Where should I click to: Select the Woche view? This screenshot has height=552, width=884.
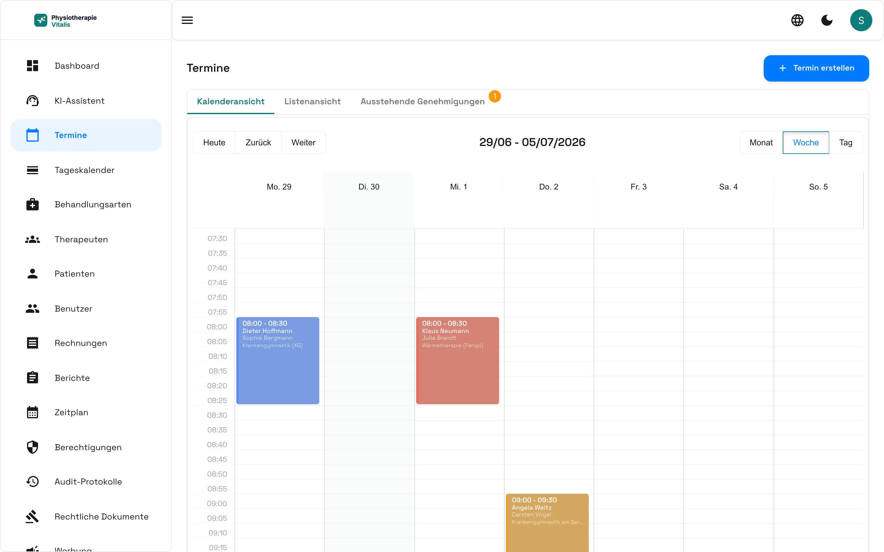point(806,143)
